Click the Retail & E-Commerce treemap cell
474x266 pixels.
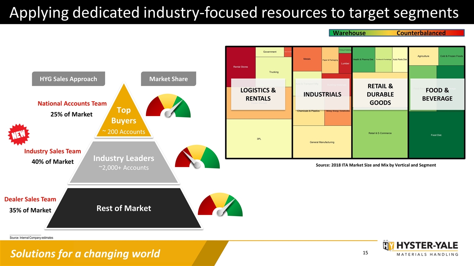[380, 134]
